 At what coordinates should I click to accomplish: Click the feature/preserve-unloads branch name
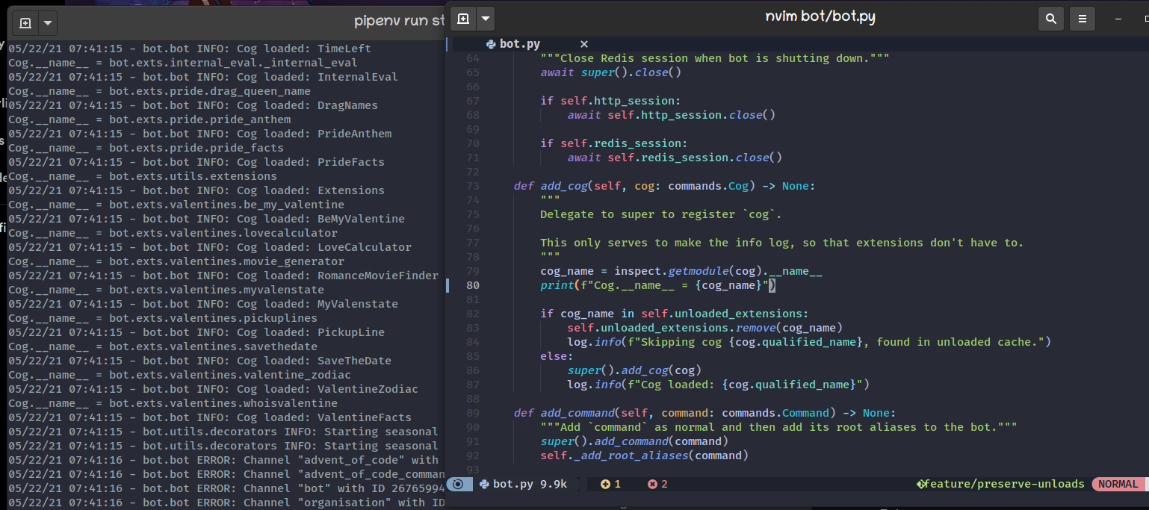tap(1006, 484)
